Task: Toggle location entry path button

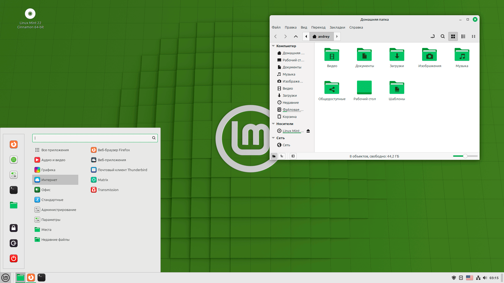Action: click(433, 36)
